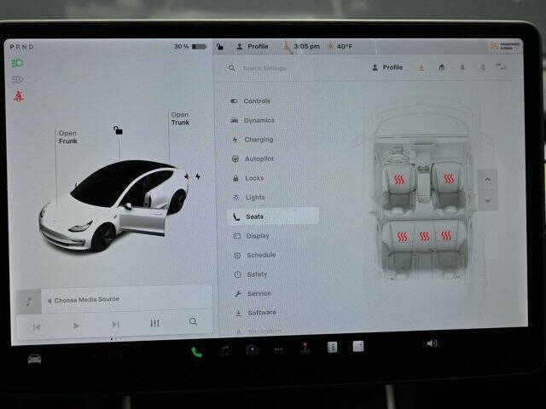546x409 pixels.
Task: Tap the headlights indicator icon
Action: tap(17, 63)
